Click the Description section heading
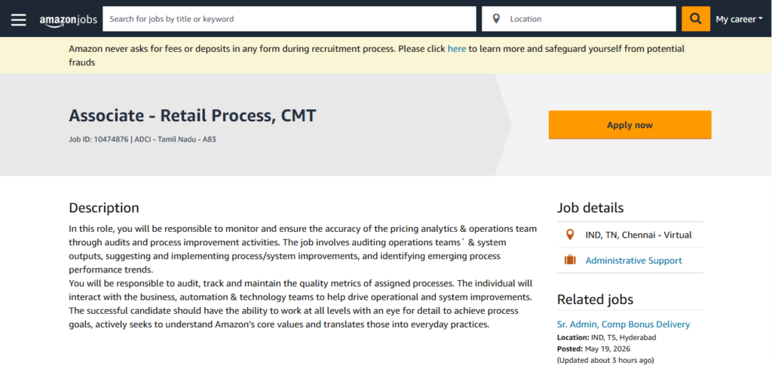This screenshot has height=365, width=772. pyautogui.click(x=104, y=208)
